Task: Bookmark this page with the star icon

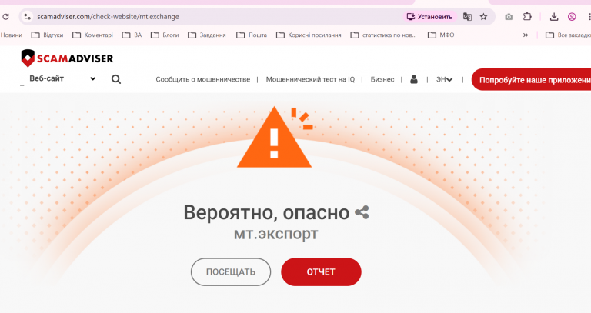Action: click(483, 17)
